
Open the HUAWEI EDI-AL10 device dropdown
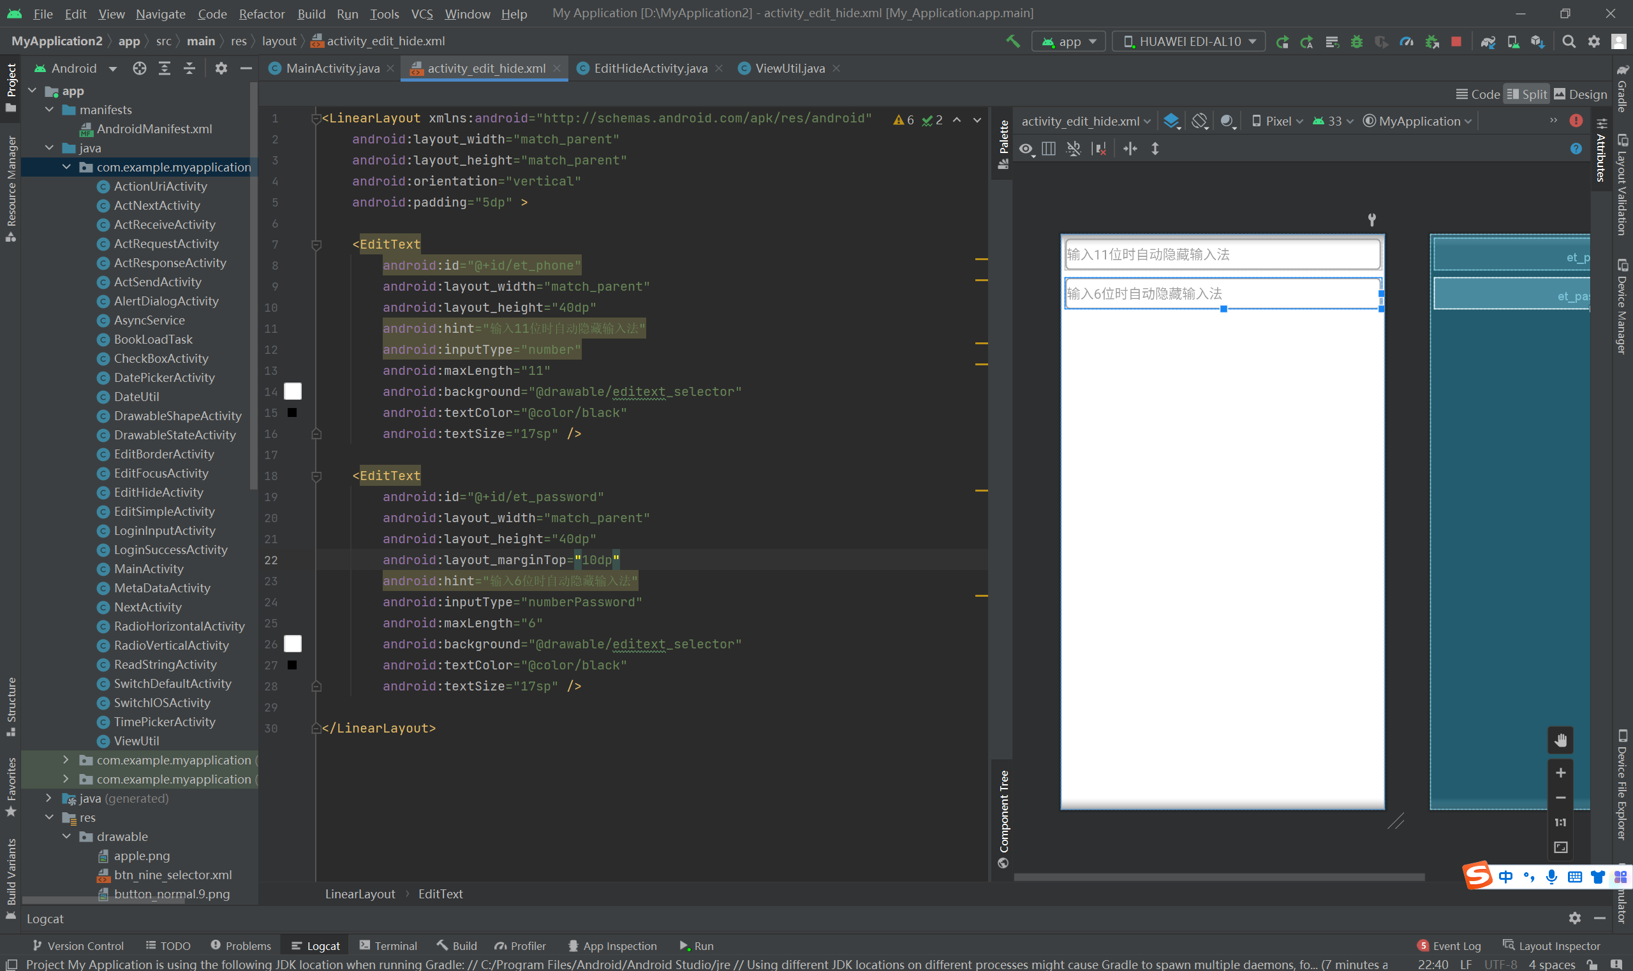pyautogui.click(x=1189, y=41)
